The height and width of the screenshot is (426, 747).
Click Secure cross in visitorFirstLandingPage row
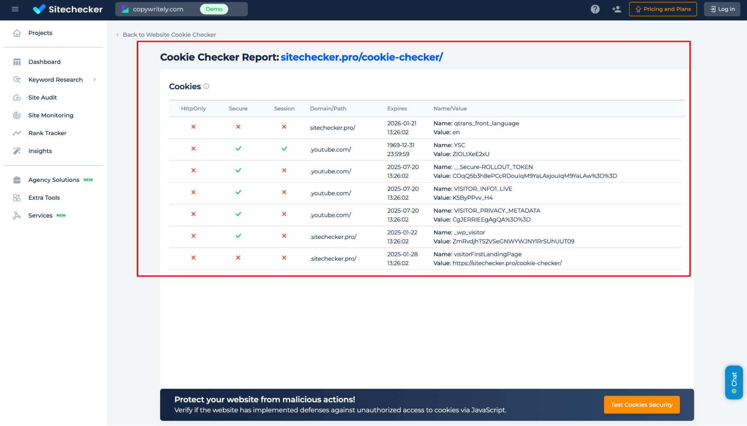tap(238, 258)
